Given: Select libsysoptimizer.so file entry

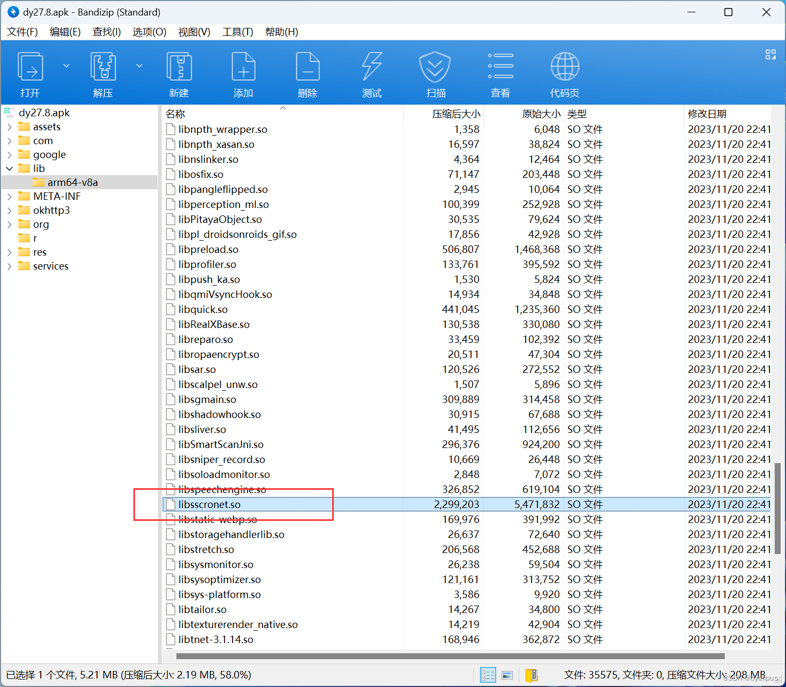Looking at the screenshot, I should [220, 579].
